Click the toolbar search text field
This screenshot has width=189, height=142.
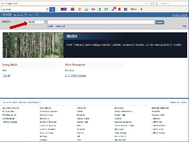(x=24, y=9)
